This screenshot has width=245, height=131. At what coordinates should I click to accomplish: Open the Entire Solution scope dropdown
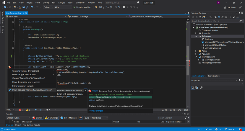[x=18, y=118]
